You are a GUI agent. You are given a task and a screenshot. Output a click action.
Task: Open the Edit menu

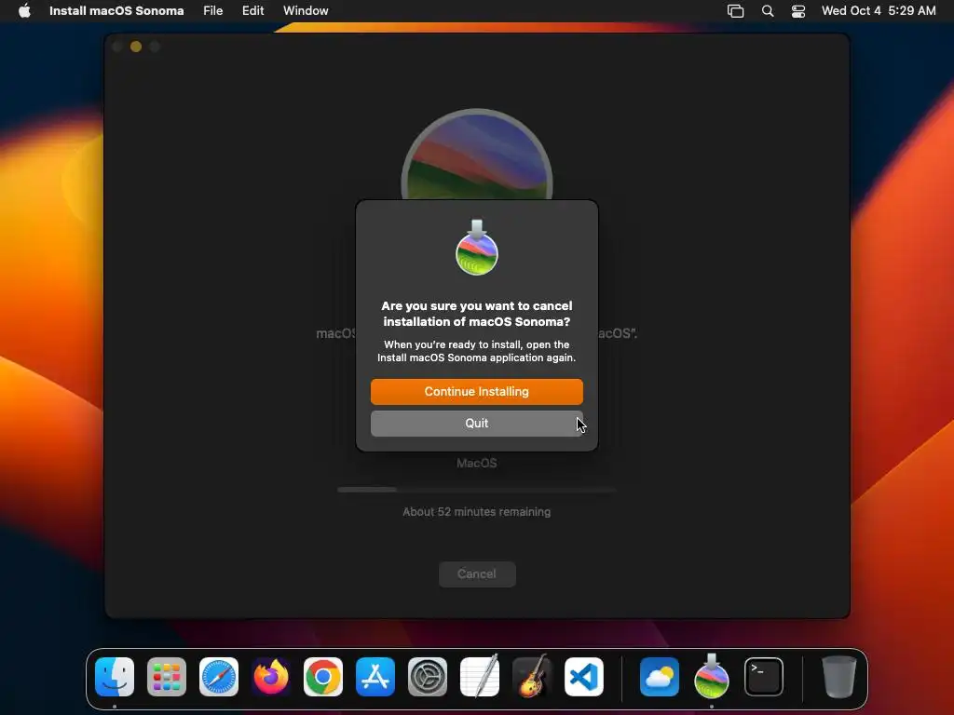click(x=252, y=10)
